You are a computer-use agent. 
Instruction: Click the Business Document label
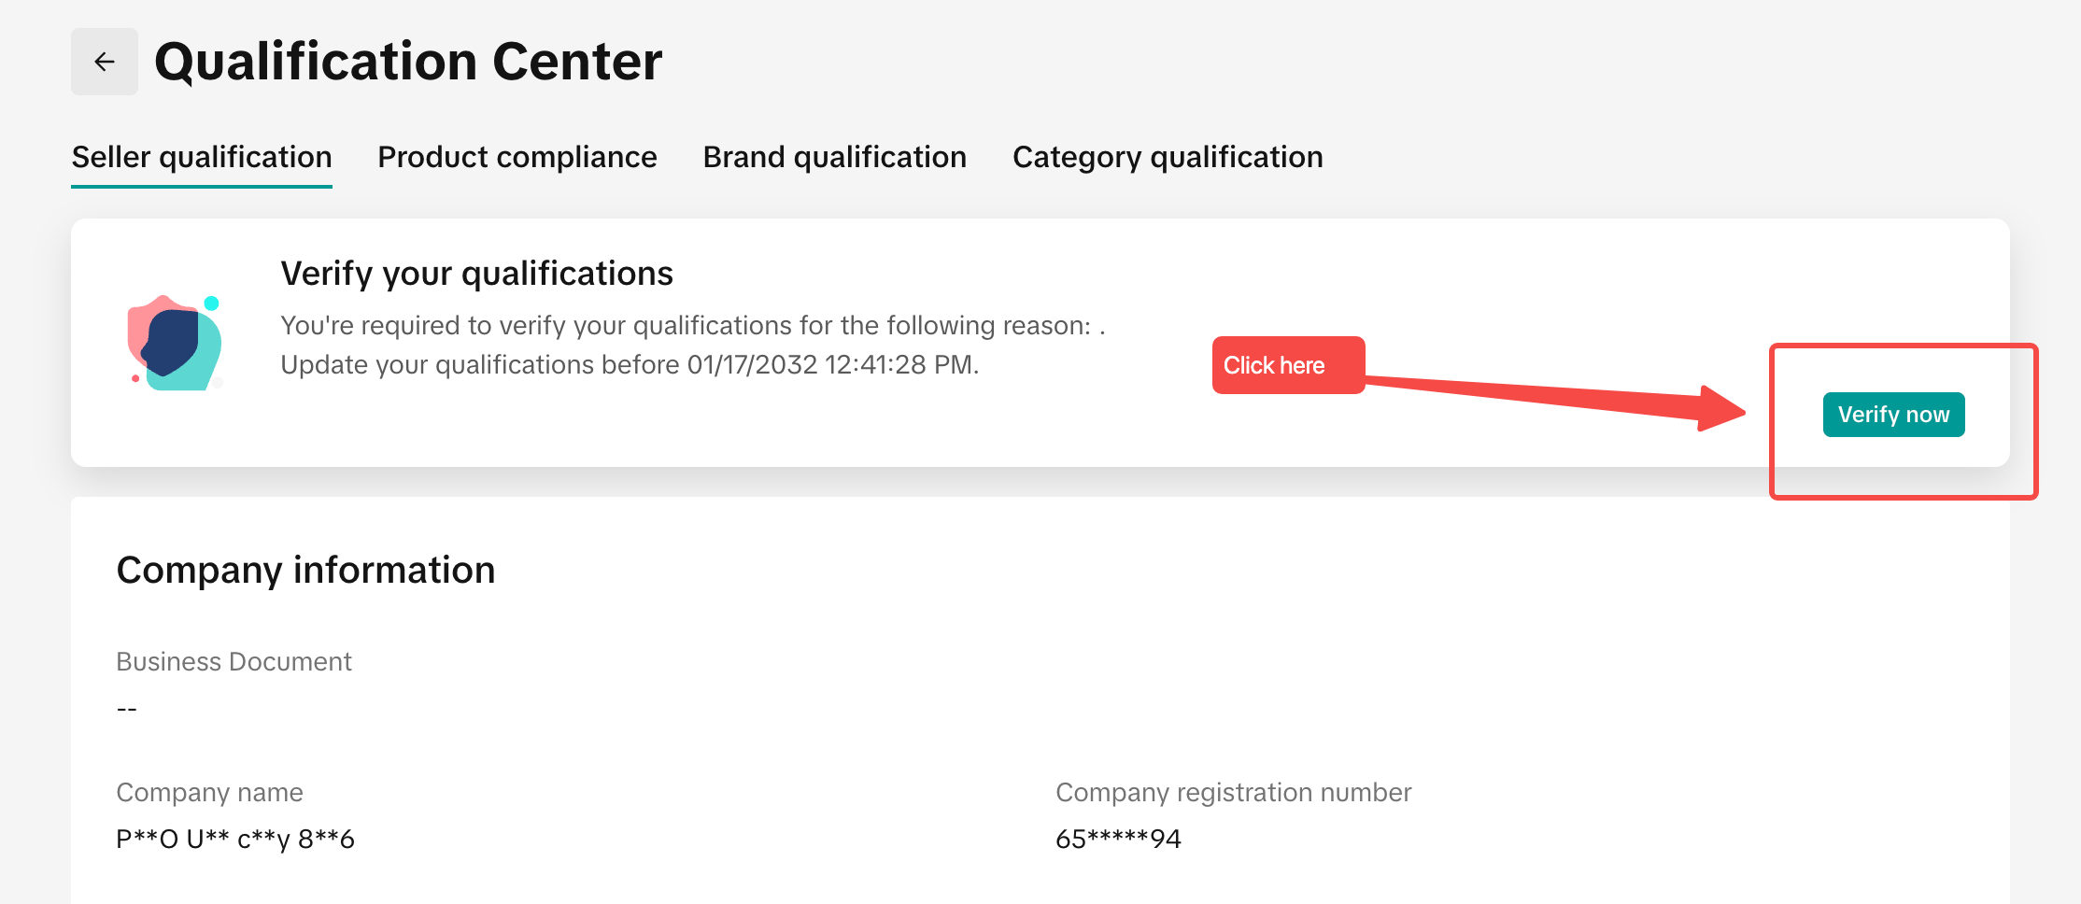coord(234,661)
